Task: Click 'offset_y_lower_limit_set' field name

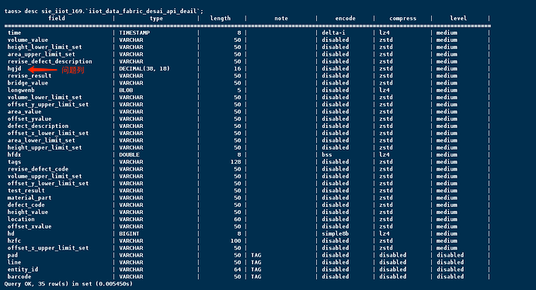Action: click(48, 183)
